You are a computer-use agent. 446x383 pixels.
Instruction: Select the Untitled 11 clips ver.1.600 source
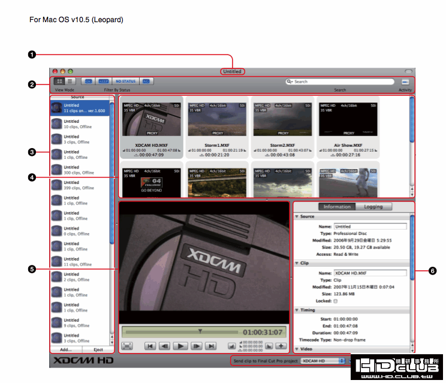[80, 108]
